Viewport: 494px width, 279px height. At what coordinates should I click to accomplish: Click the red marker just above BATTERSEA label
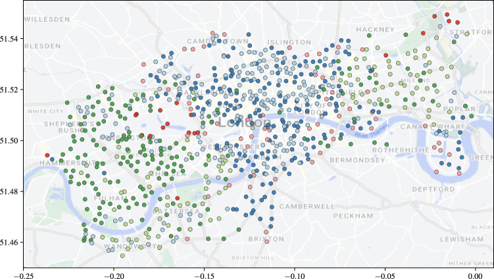coord(178,198)
